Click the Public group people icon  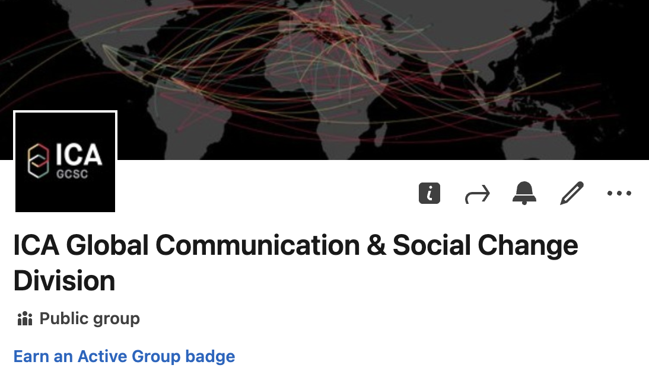(24, 319)
